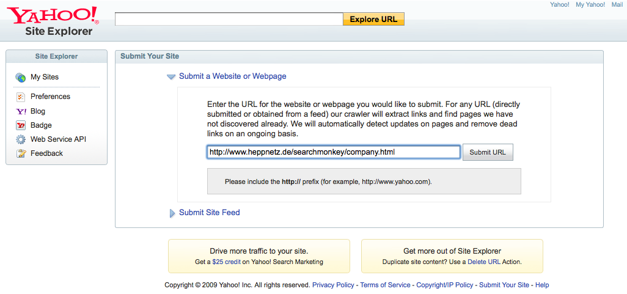Screen dimensions: 627x294
Task: Click the Yahoo! Site Explorer logo
Action: point(53,21)
